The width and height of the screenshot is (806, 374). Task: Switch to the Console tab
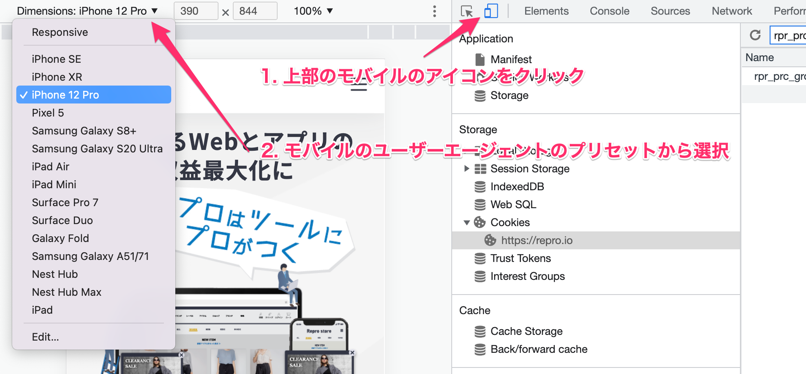click(609, 11)
